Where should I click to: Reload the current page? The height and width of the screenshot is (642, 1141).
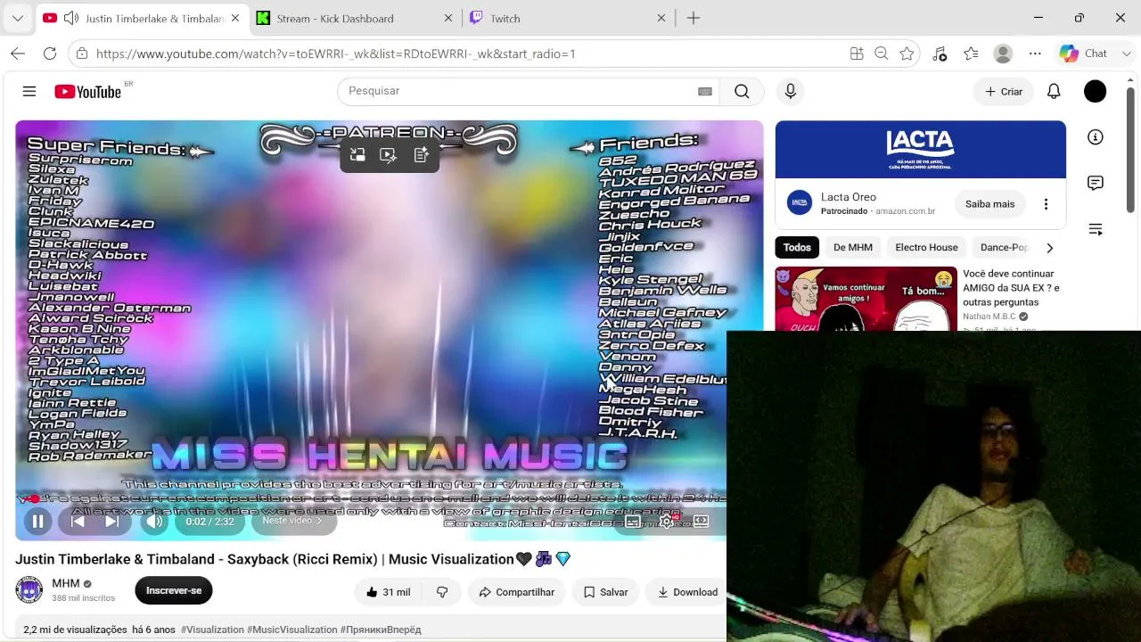point(50,53)
